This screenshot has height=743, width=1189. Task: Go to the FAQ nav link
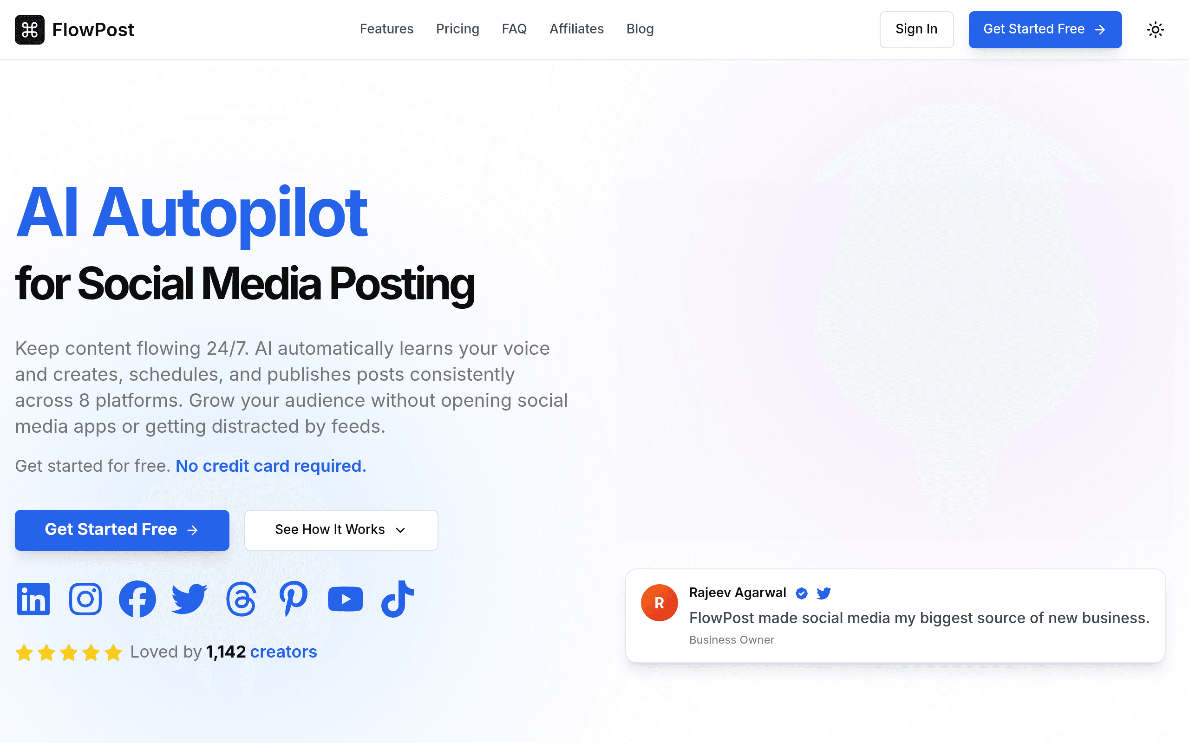coord(514,29)
